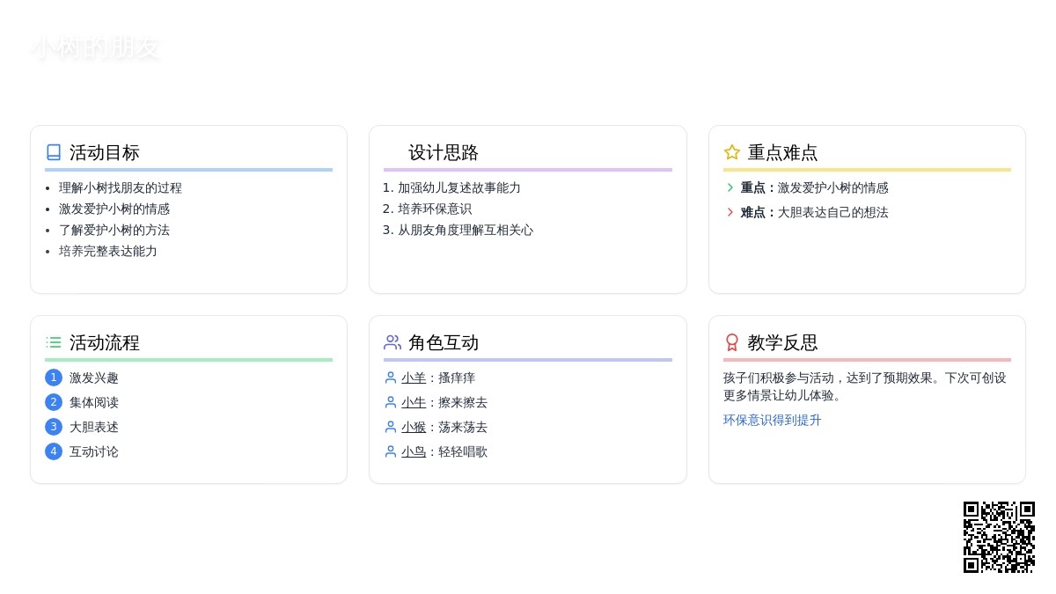
Task: Click the 设计思路 card heading
Action: pos(444,152)
